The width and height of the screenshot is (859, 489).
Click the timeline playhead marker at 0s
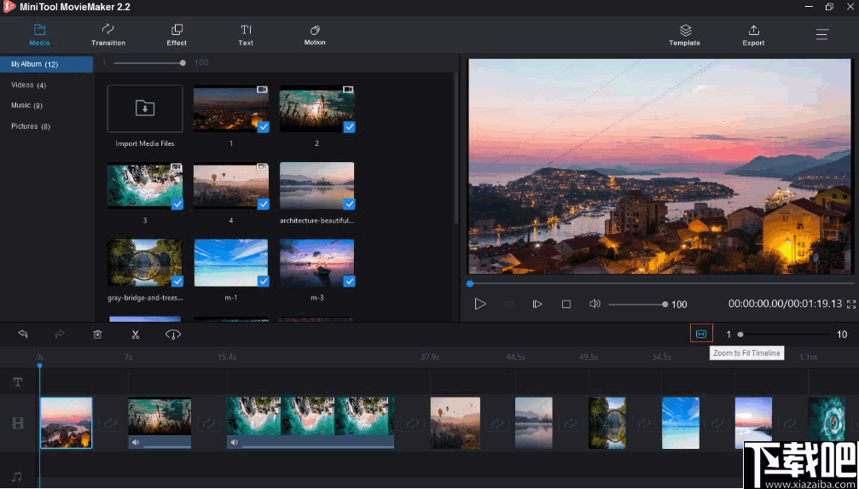click(39, 364)
